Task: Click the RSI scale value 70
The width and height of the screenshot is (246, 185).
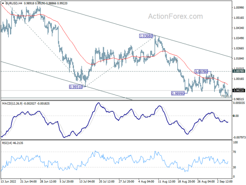Action: [x=235, y=152]
